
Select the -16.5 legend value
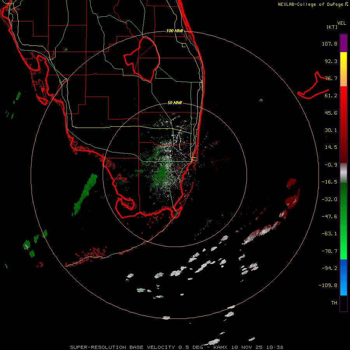pos(329,182)
